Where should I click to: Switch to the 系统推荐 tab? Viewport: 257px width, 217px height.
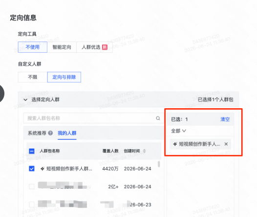click(x=37, y=133)
